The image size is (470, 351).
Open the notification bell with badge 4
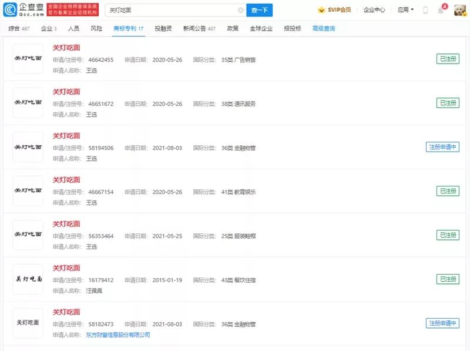pos(441,9)
